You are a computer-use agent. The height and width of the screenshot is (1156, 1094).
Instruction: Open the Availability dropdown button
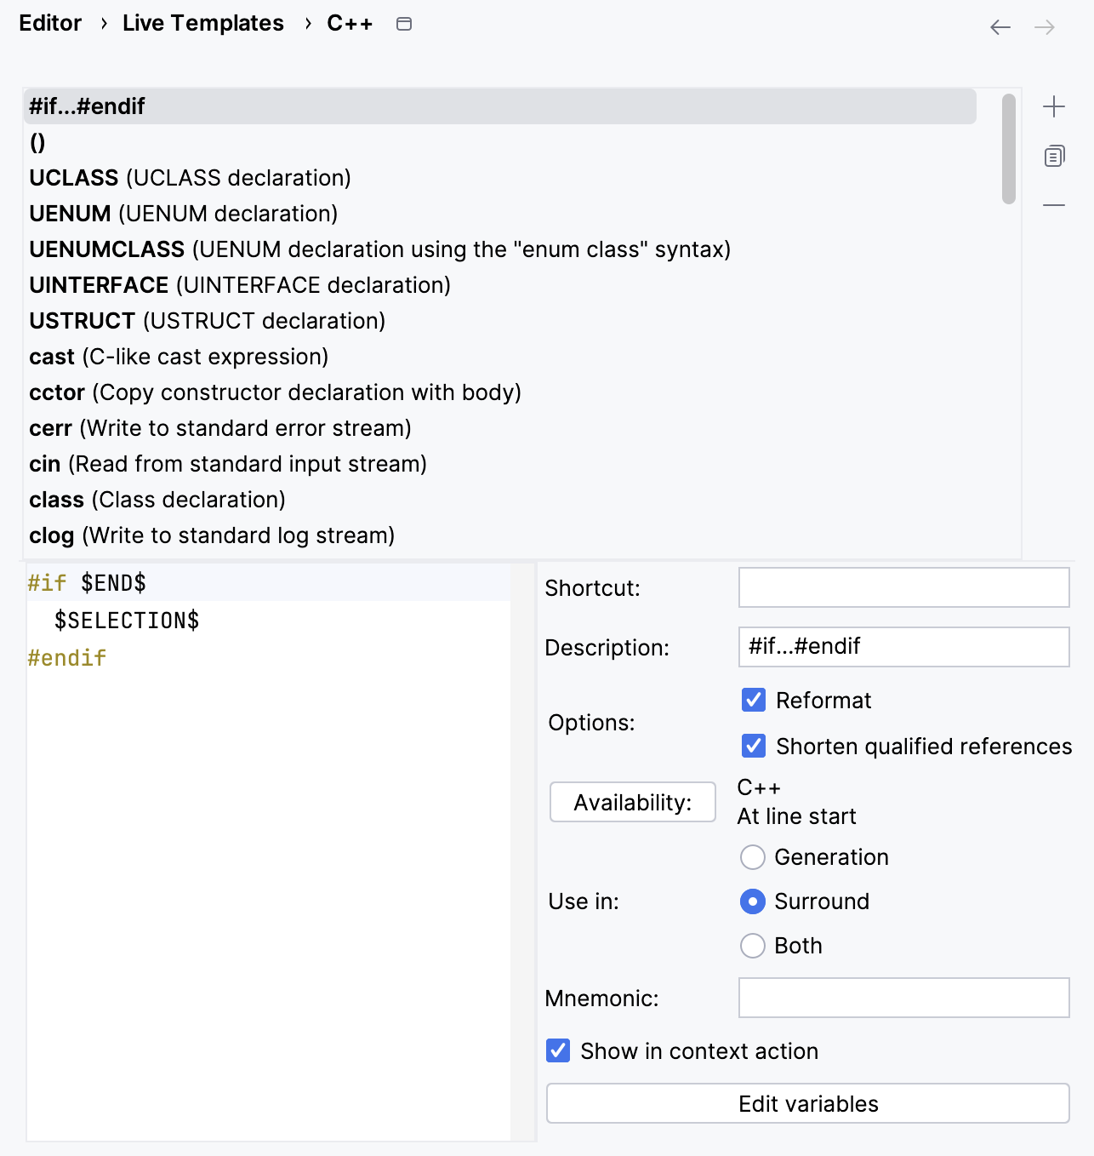[x=632, y=802]
